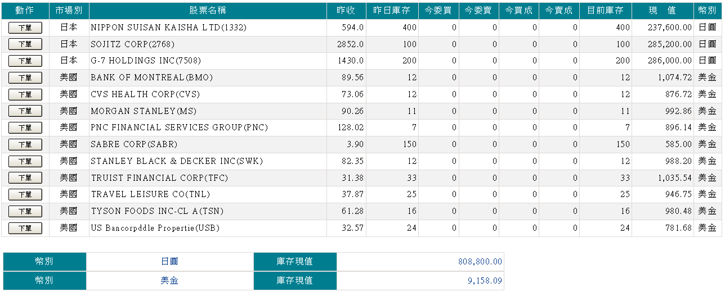Click closing price 594.0

(353, 28)
